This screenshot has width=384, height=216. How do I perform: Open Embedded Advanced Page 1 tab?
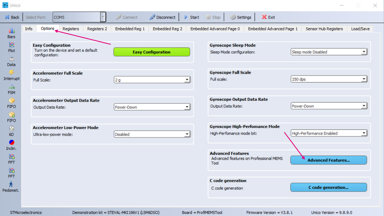[x=273, y=29]
